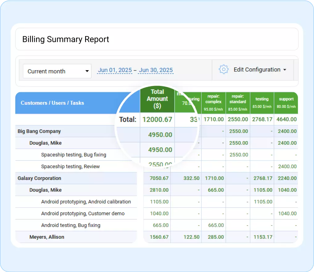Click the Billing Summary Report title field
Viewport: 314px width, 272px height.
(x=66, y=39)
